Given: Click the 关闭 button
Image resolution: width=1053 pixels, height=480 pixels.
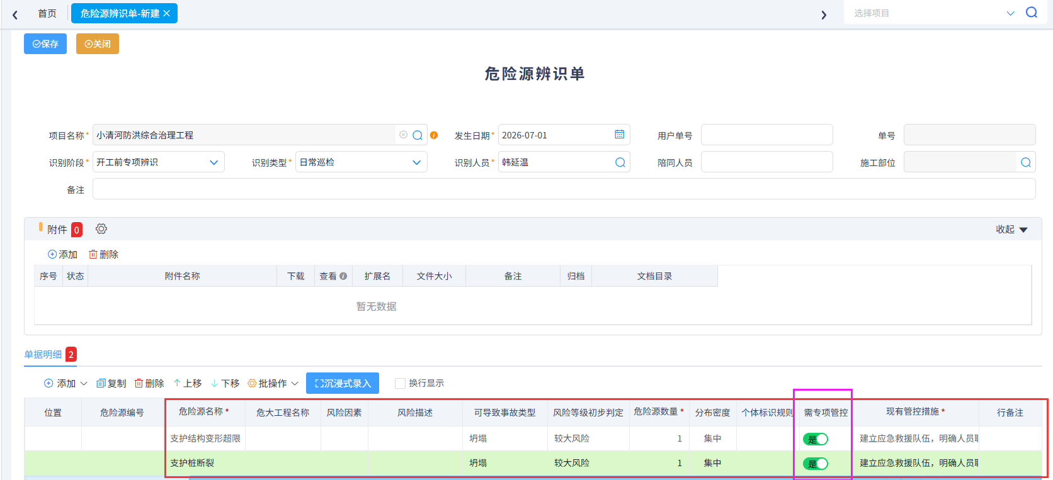Looking at the screenshot, I should pyautogui.click(x=98, y=43).
